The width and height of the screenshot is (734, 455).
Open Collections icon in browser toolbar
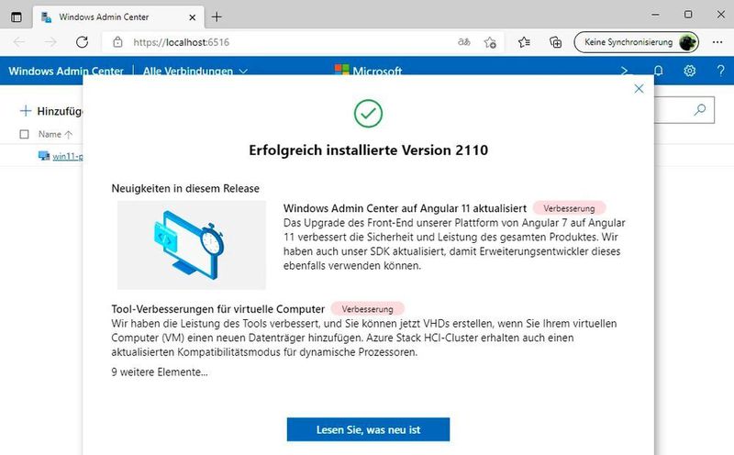click(555, 42)
